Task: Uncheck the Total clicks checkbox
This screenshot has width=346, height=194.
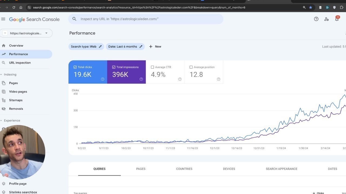Action: pos(75,67)
